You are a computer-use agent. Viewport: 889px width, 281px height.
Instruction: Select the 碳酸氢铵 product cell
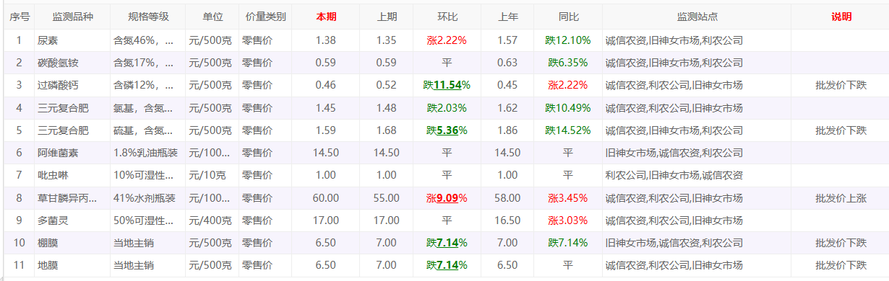[x=59, y=63]
